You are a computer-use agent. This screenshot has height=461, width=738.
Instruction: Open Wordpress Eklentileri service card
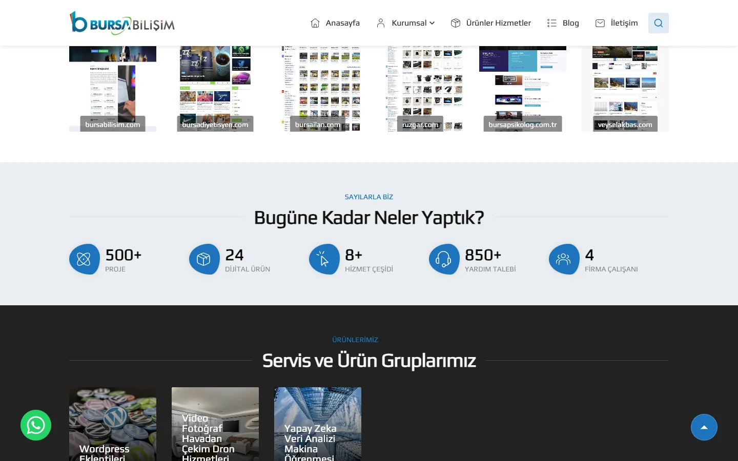113,424
